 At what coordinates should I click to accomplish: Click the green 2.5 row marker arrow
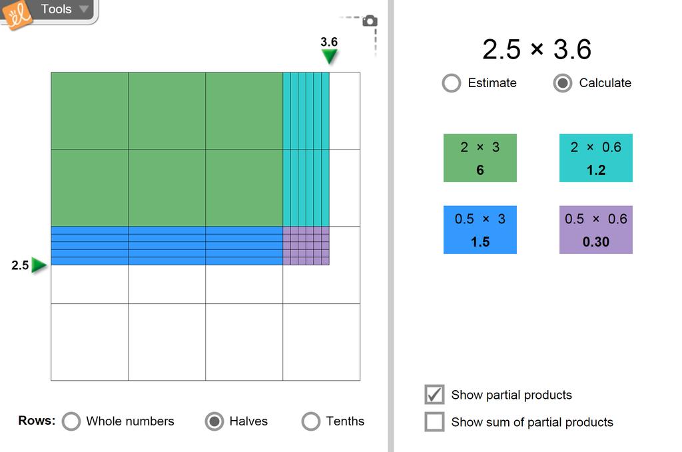[x=39, y=265]
